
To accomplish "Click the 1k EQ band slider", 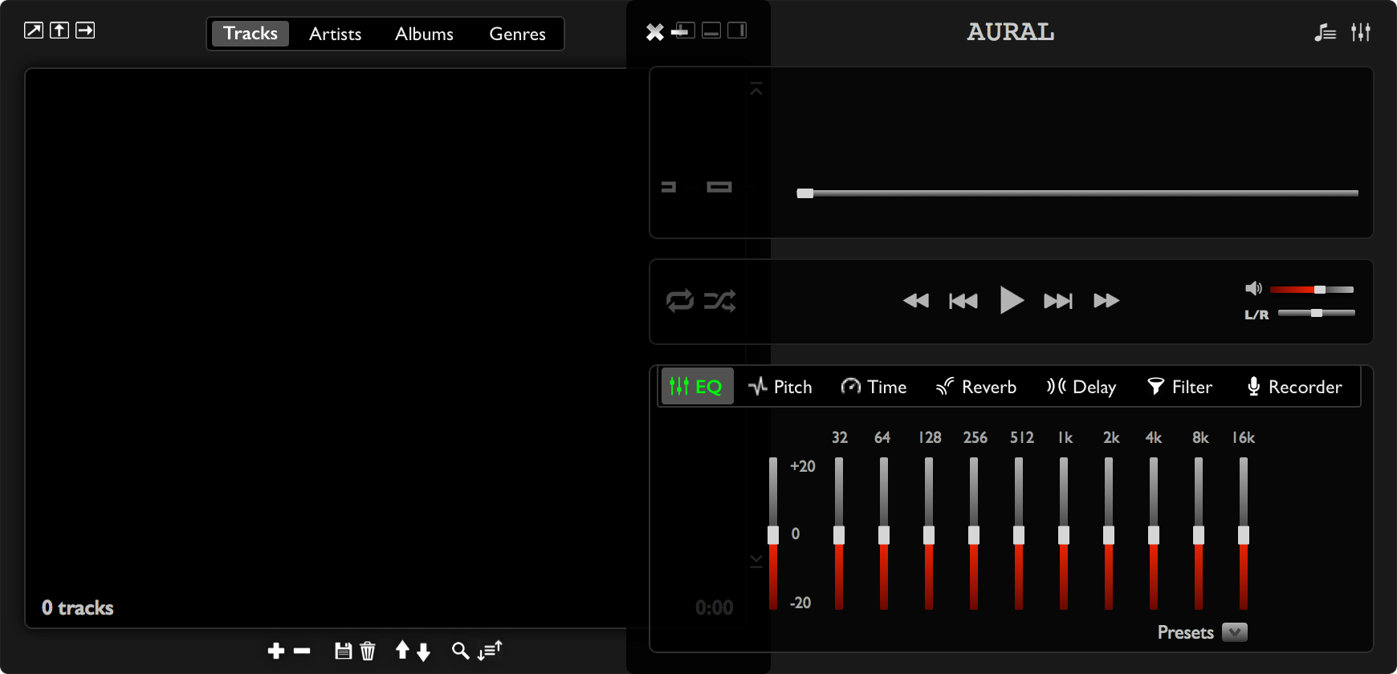I will pos(1064,534).
